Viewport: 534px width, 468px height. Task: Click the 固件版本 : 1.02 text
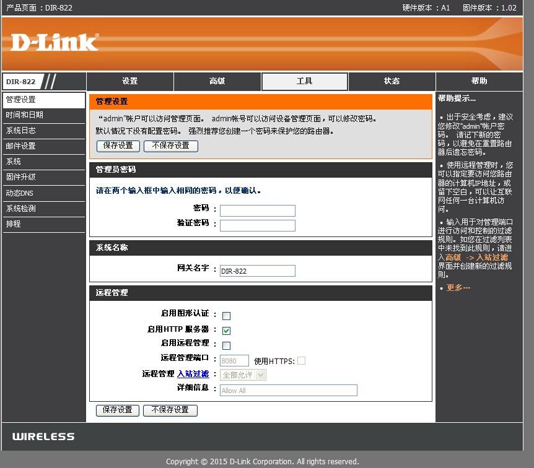tap(489, 8)
